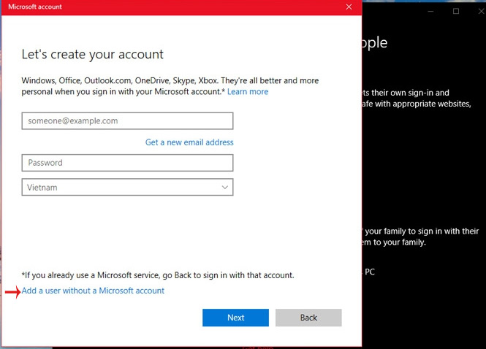
Task: Click the Microsoft account title bar text
Action: pyautogui.click(x=35, y=7)
